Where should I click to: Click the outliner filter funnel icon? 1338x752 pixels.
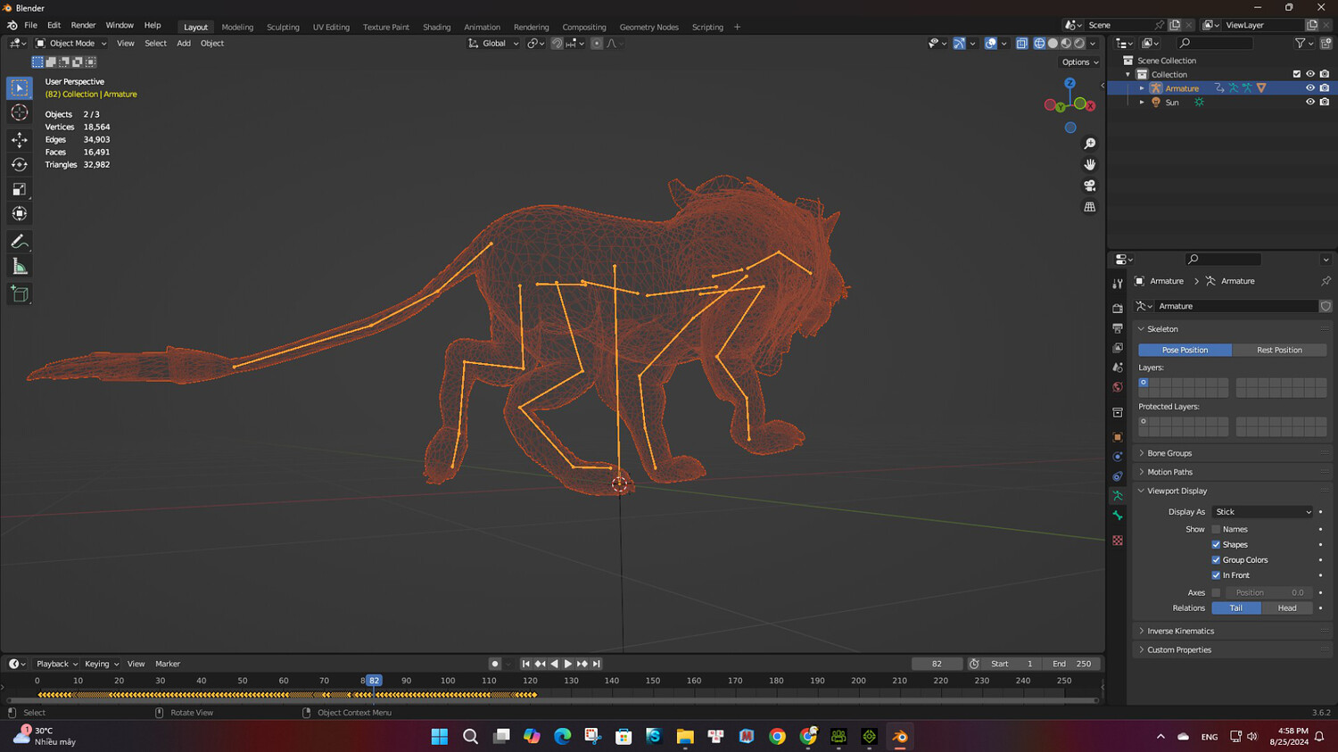1301,43
